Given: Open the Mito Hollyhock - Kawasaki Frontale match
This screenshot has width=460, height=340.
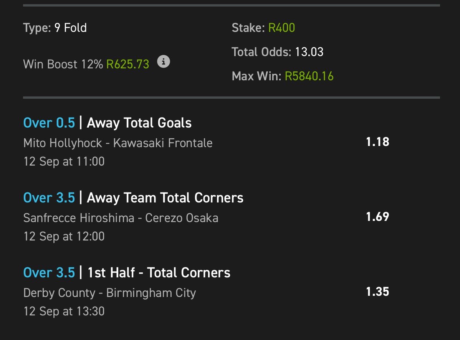Looking at the screenshot, I should coord(118,143).
